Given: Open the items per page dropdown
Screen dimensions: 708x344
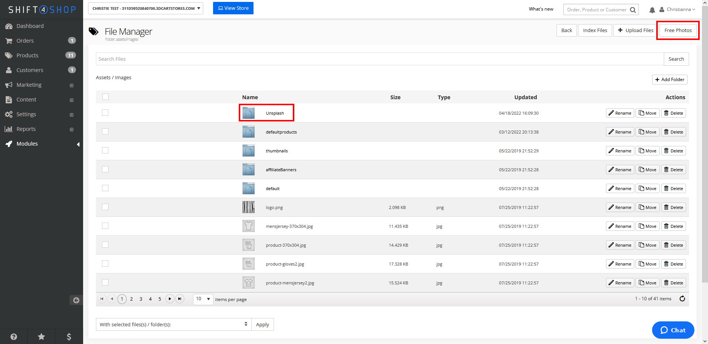Looking at the screenshot, I should coord(203,299).
